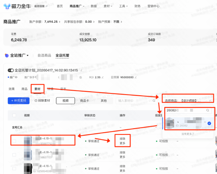Image resolution: width=217 pixels, height=174 pixels.
Task: Edit ROI 2.35 with pencil icon
Action: (102, 77)
